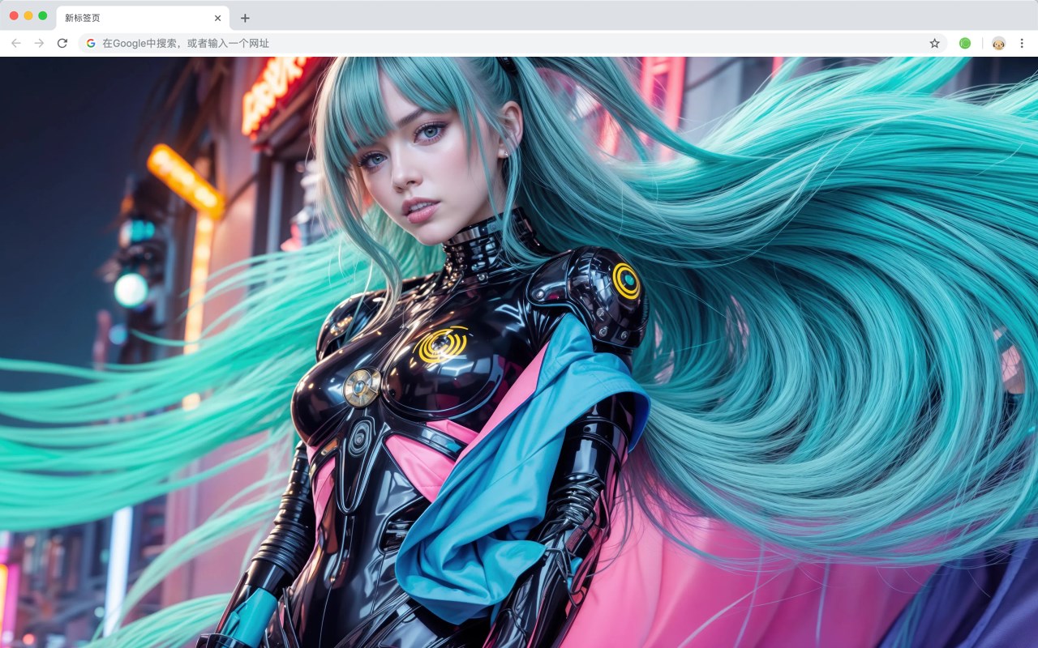Click the browser back arrow
Viewport: 1038px width, 648px height.
click(x=16, y=43)
